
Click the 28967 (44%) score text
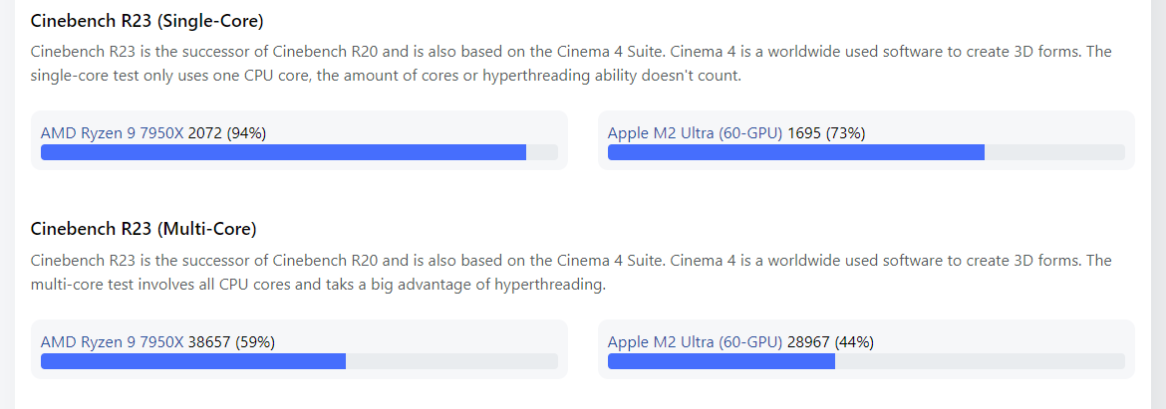click(830, 342)
